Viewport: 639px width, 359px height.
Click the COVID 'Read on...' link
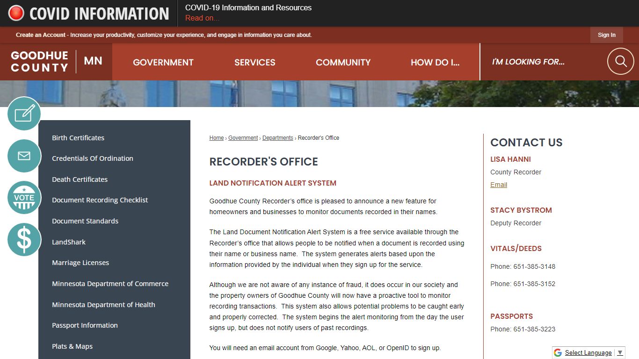tap(202, 18)
